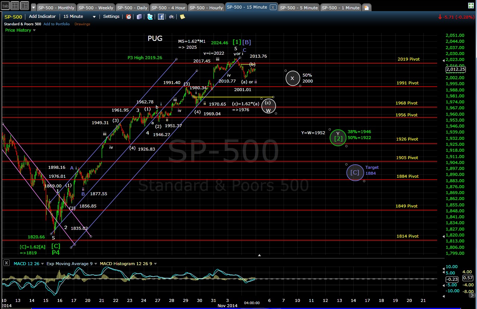Image resolution: width=477 pixels, height=309 pixels.
Task: Click the '1814 Pivot' line label
Action: point(408,236)
